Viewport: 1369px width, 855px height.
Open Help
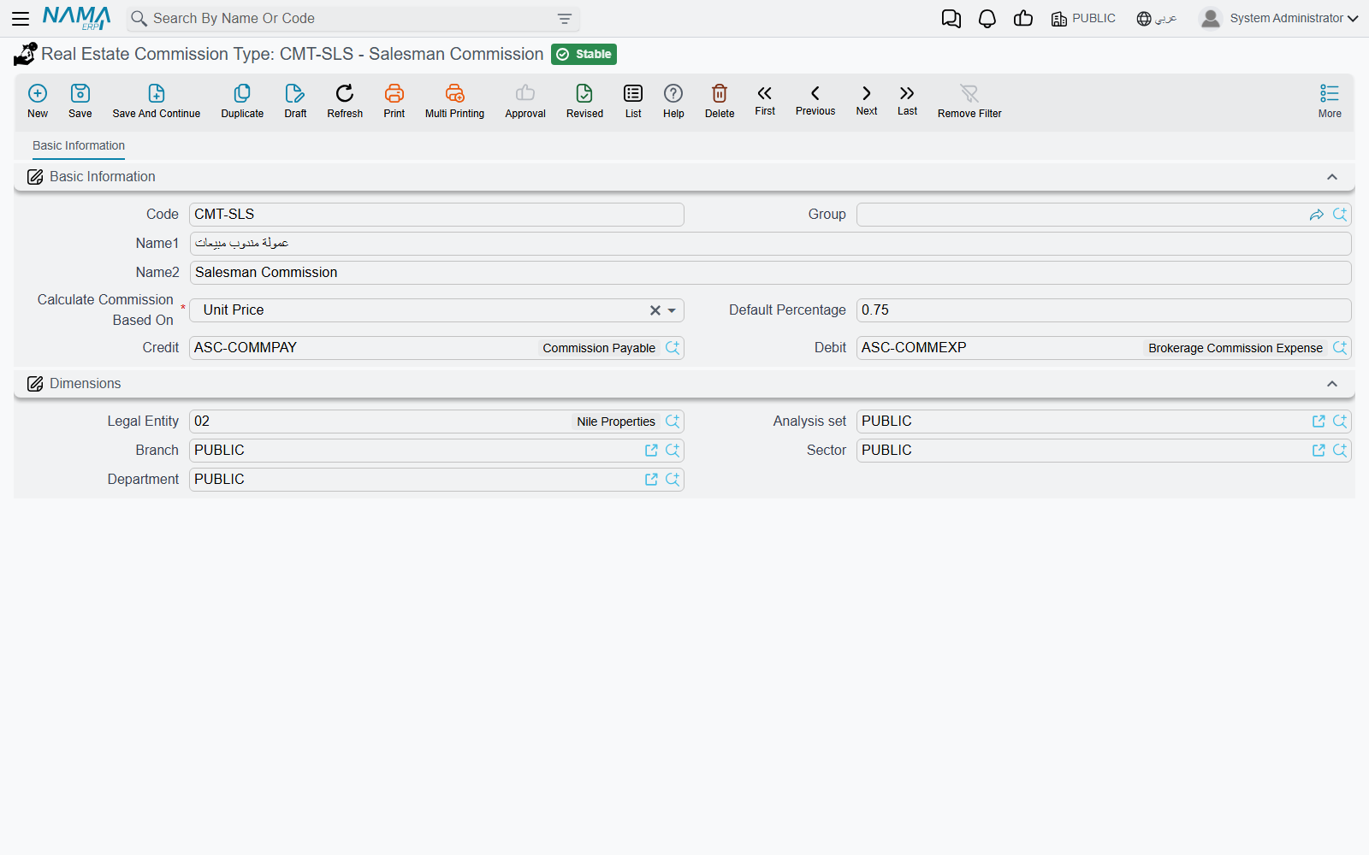click(673, 101)
